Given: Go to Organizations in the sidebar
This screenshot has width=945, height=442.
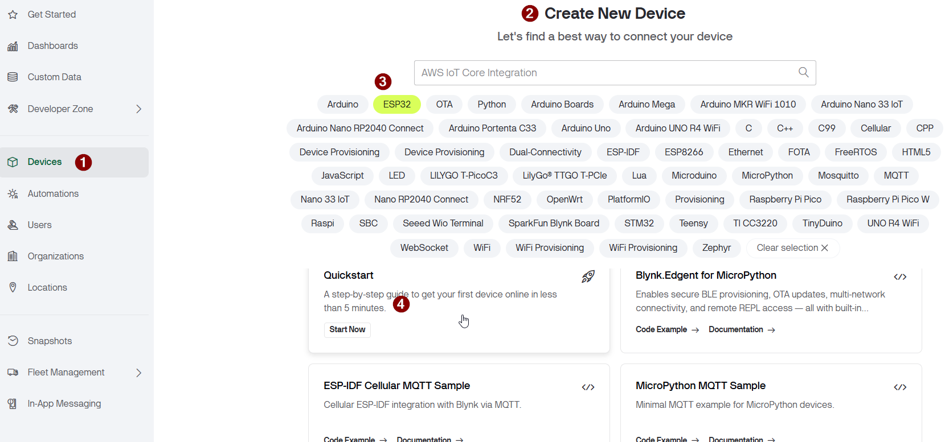Looking at the screenshot, I should click(x=55, y=257).
